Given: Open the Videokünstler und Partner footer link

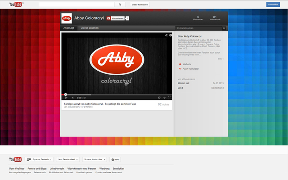Looking at the screenshot, I should (82, 169).
